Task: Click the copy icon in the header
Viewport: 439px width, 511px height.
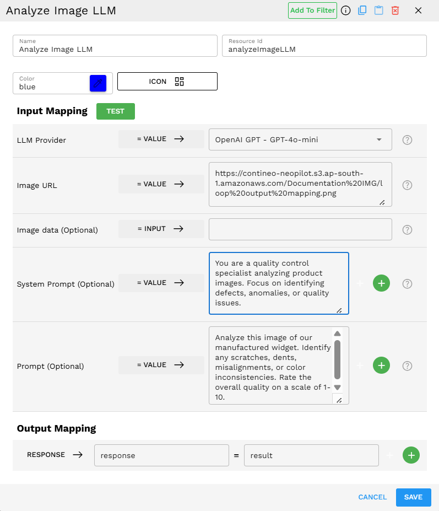Action: click(x=362, y=10)
